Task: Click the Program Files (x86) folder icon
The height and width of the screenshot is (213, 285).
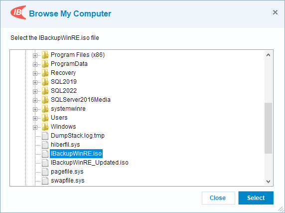Action: click(x=45, y=55)
